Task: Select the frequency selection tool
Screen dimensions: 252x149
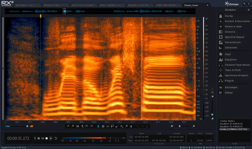Action: pyautogui.click(x=108, y=126)
